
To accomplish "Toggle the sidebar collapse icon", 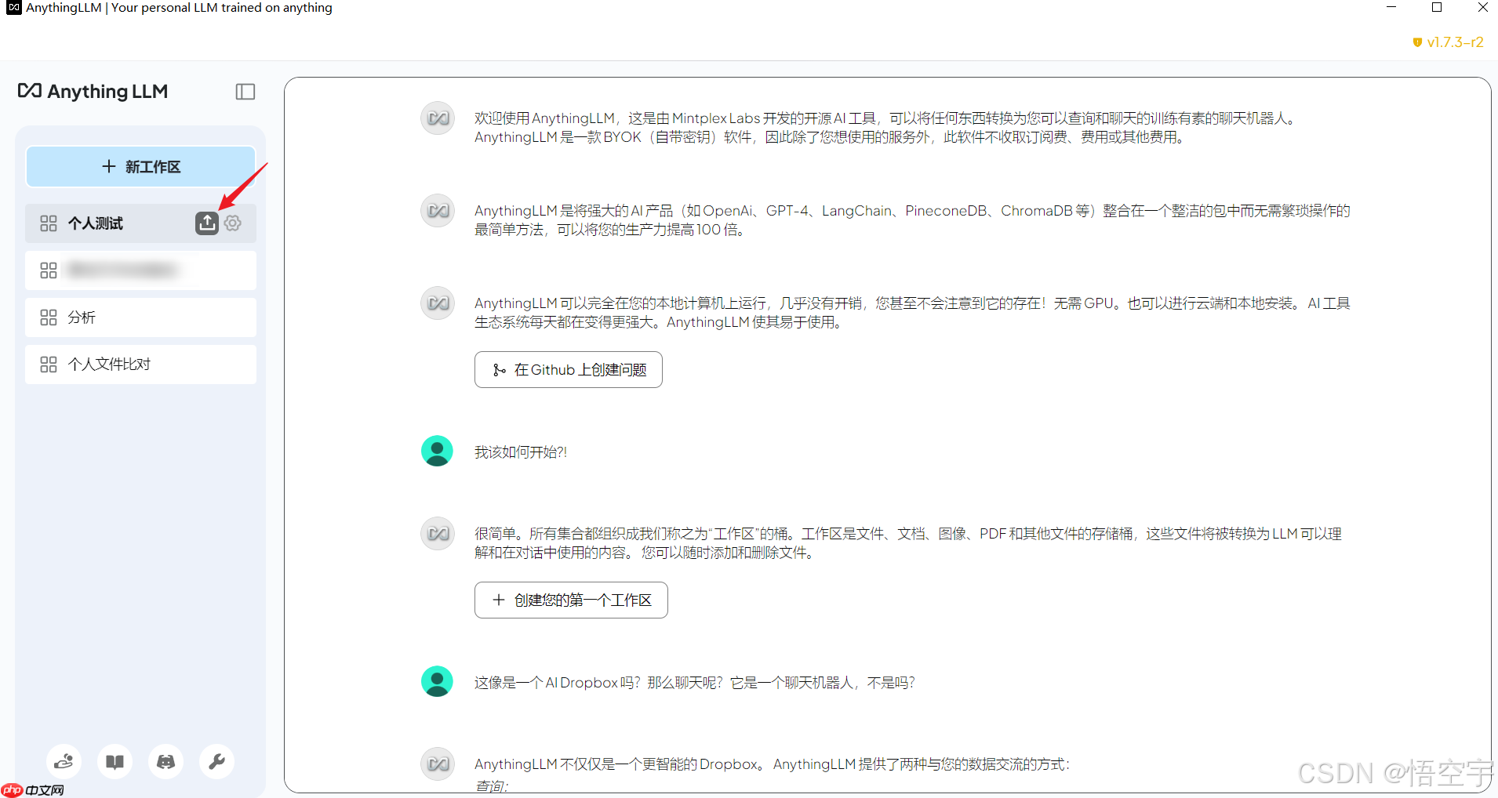I will coord(245,92).
